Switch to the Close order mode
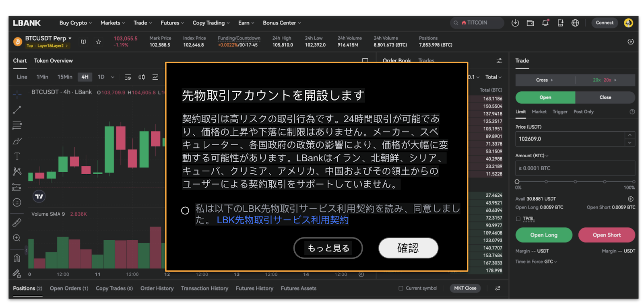Screen dimensions: 644x303 (605, 97)
